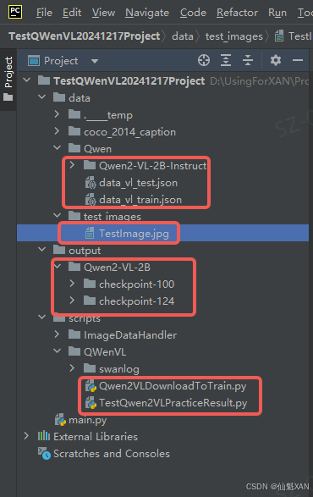The image size is (313, 497).
Task: Collapse the scripts folder chevron
Action: [x=41, y=317]
